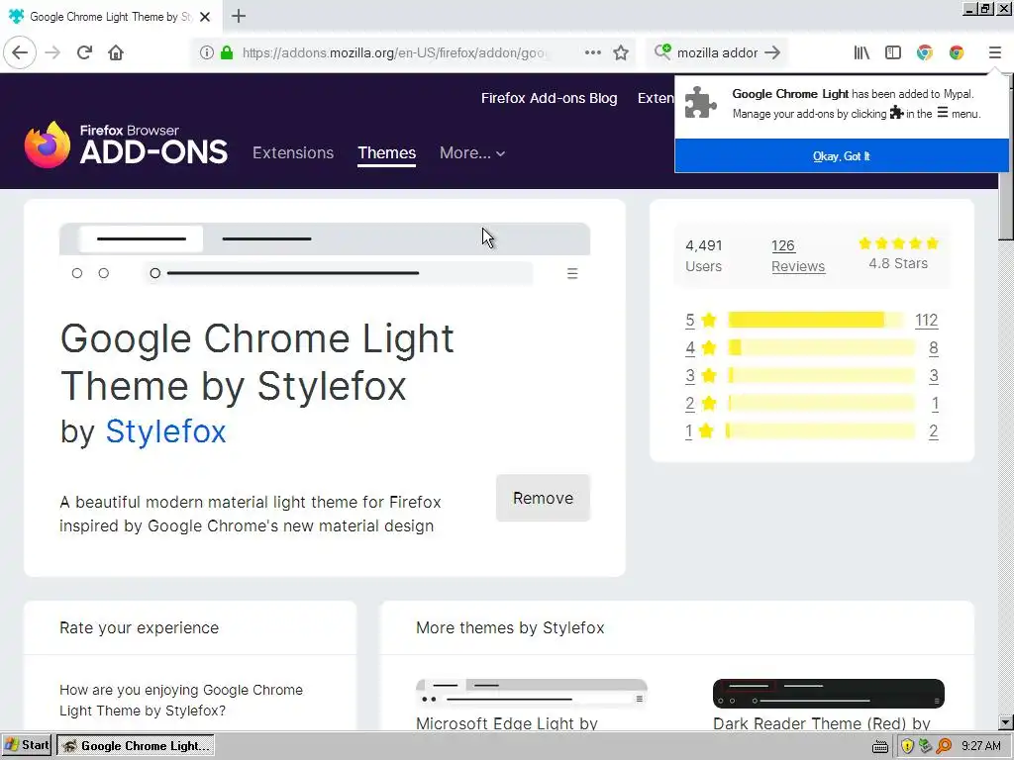Click the scroll down arrow of the page scrollbar

point(1006,721)
